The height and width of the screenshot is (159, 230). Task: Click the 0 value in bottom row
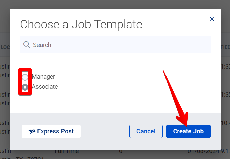pyautogui.click(x=121, y=151)
